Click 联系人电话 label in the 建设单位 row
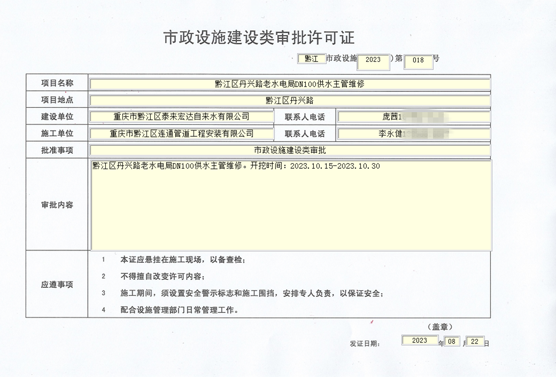Screen dimensions: 556x377 [x=305, y=117]
